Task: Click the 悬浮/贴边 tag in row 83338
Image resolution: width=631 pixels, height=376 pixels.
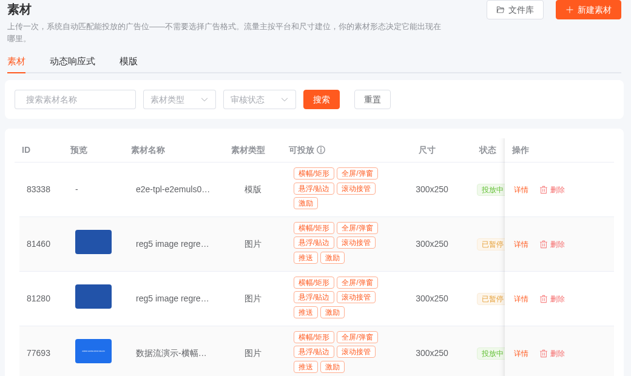Action: pyautogui.click(x=314, y=189)
